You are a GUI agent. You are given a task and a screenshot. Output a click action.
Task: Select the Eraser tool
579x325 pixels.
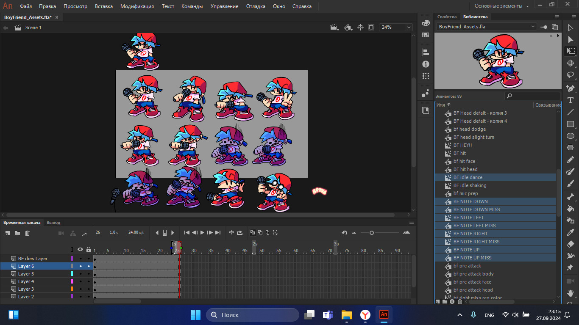click(x=571, y=244)
